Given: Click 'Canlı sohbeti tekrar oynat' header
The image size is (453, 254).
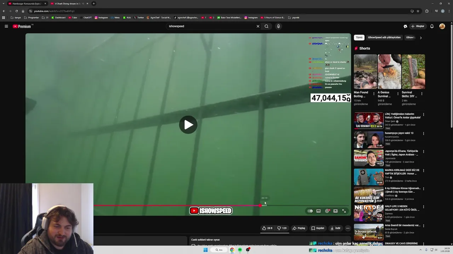Looking at the screenshot, I should pyautogui.click(x=206, y=240).
